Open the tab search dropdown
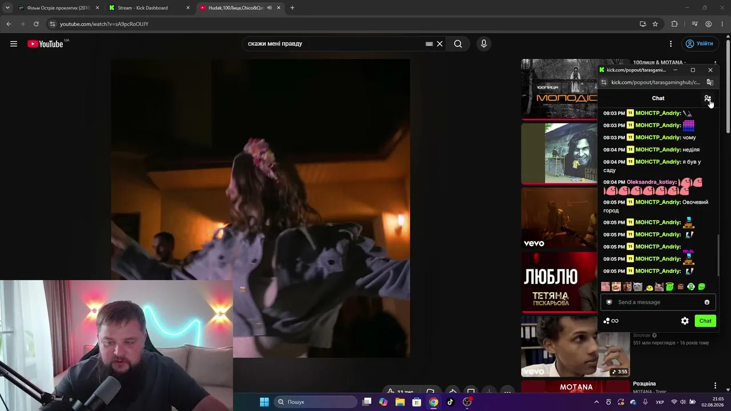 [x=7, y=8]
